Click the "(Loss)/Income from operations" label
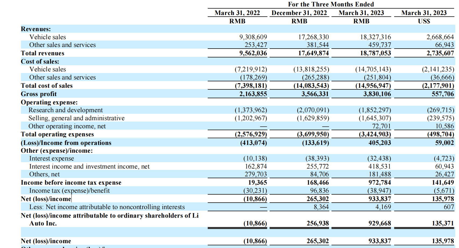Screen dimensions: 459x248 pos(66,143)
